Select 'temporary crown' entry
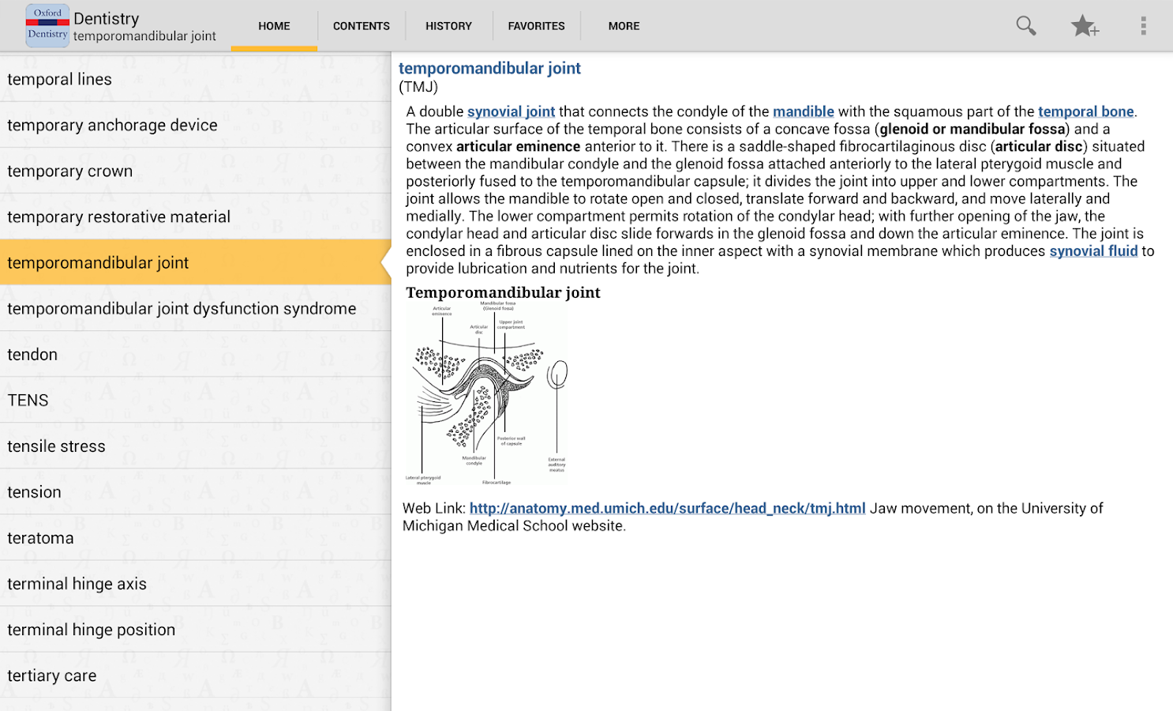1173x711 pixels. click(x=196, y=171)
